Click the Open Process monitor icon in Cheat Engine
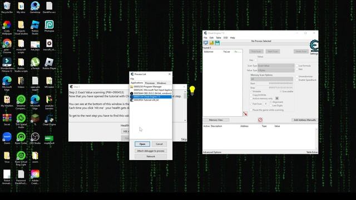 (x=206, y=43)
